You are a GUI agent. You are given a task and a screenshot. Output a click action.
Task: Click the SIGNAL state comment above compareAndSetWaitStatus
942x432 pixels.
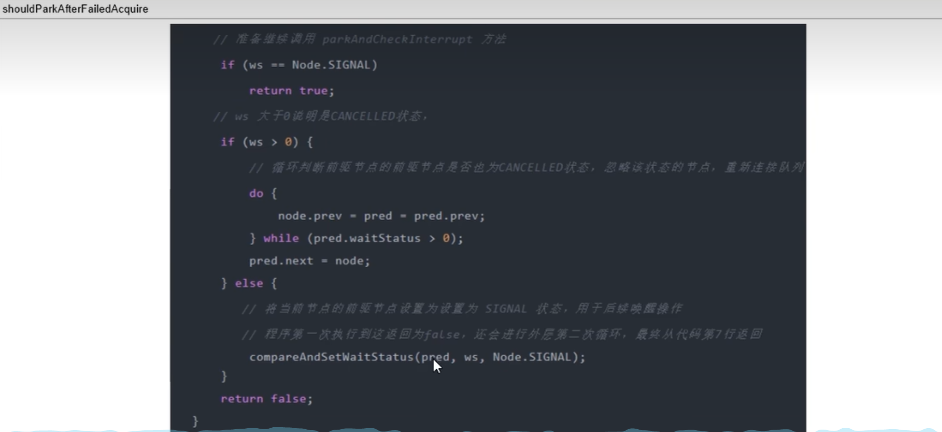coord(460,308)
